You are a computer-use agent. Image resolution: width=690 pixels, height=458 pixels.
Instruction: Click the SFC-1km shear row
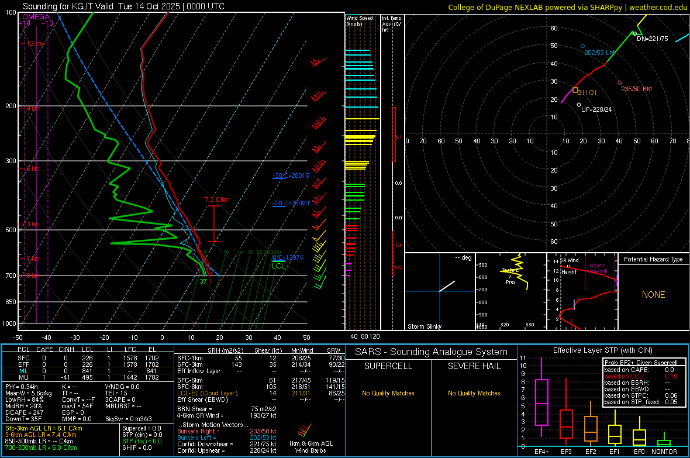coord(261,358)
